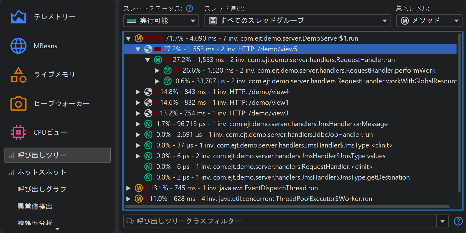This screenshot has width=466, height=233.
Task: Click the 呼び出しツリークラスフィルター input field
Action: pyautogui.click(x=284, y=221)
